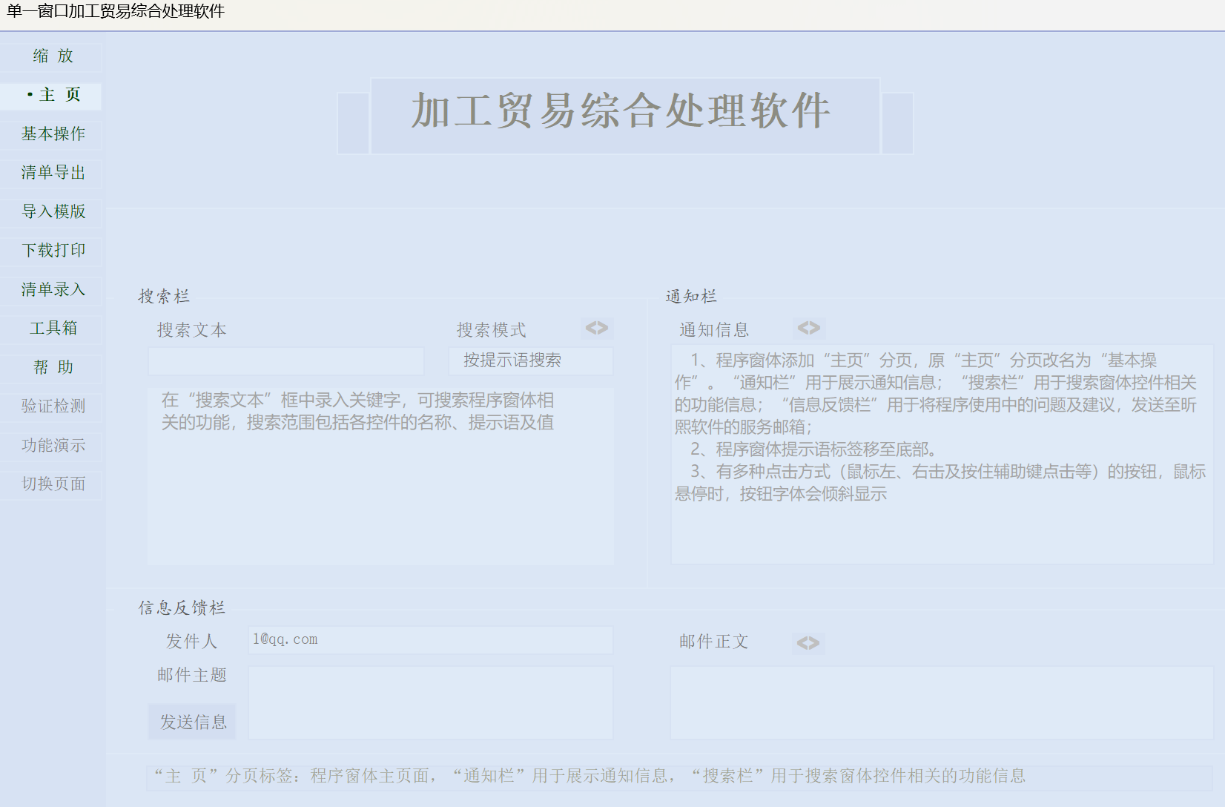The image size is (1225, 807).
Task: Click the 切换页面 button
Action: (x=53, y=484)
